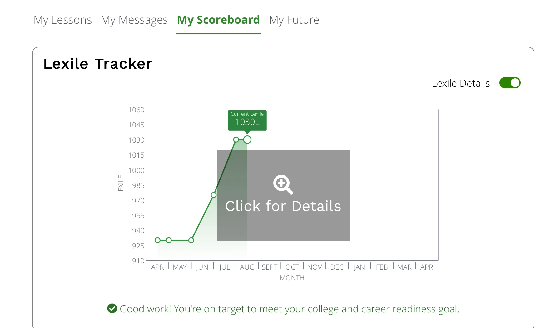Viewport: 556px width, 328px height.
Task: Click the AUG month label
Action: pos(247,267)
